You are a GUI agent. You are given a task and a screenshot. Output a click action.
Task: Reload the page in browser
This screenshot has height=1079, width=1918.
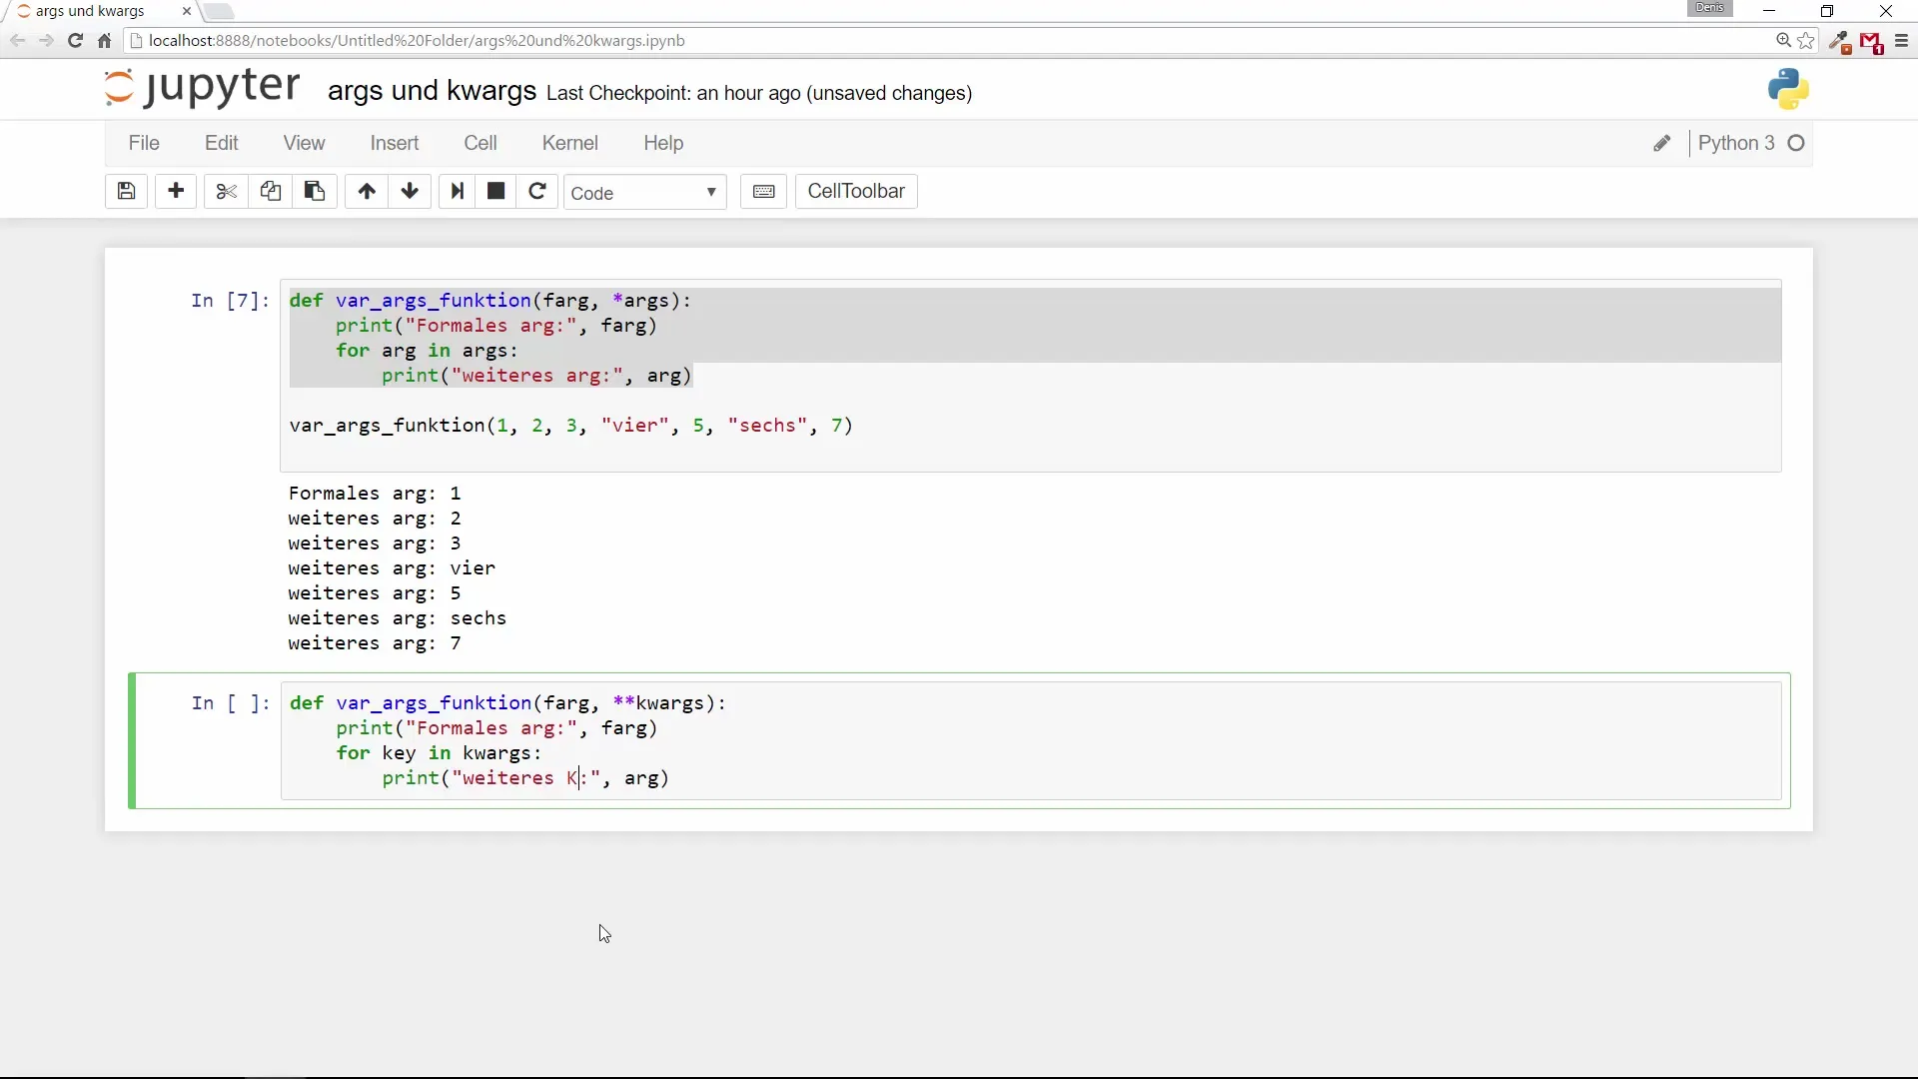(x=75, y=41)
